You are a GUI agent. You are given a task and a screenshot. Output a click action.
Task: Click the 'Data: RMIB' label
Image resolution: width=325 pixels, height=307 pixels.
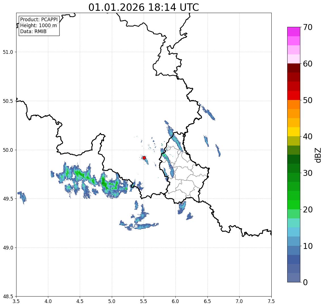(x=33, y=31)
